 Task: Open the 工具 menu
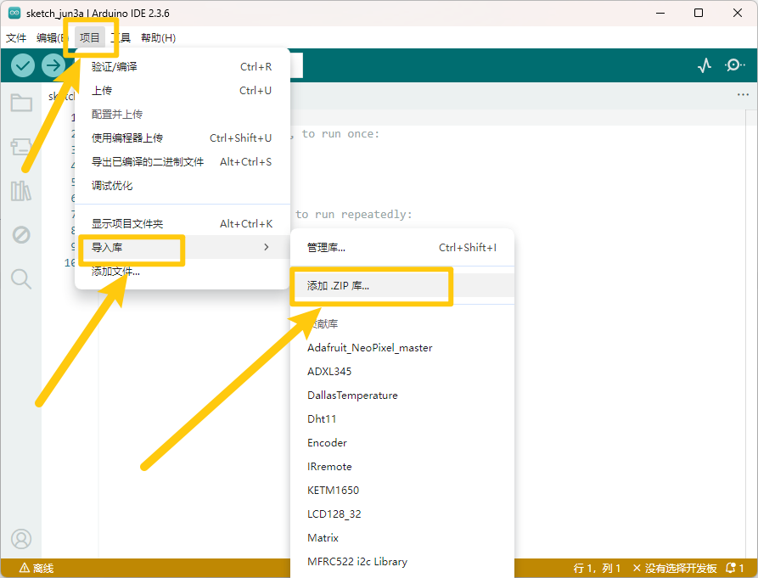pyautogui.click(x=121, y=37)
